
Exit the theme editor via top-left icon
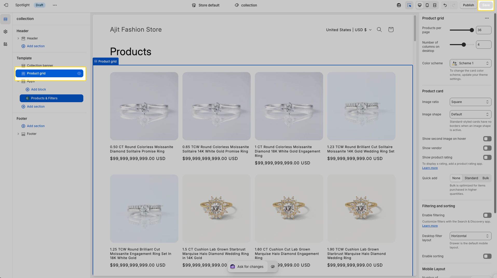[x=6, y=5]
